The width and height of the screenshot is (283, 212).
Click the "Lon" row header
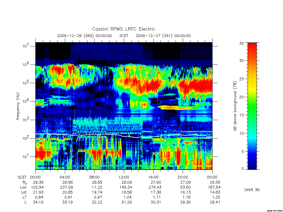[23, 187]
